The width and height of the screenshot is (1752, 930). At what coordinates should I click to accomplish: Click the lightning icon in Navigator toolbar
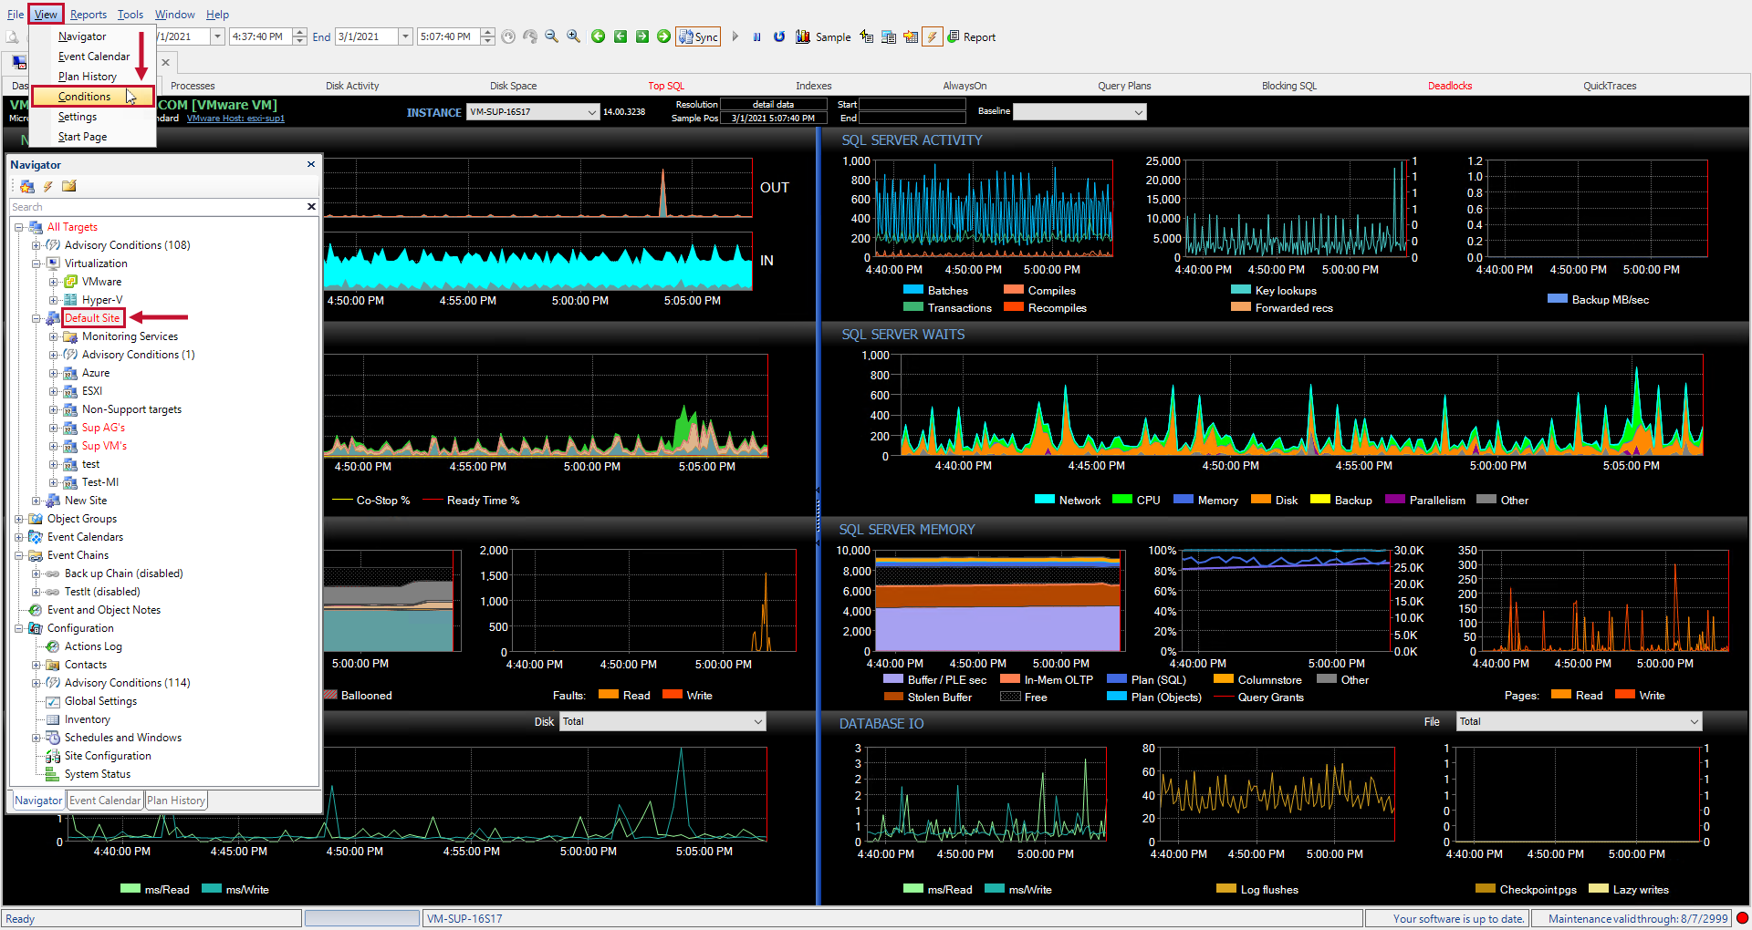(x=48, y=186)
